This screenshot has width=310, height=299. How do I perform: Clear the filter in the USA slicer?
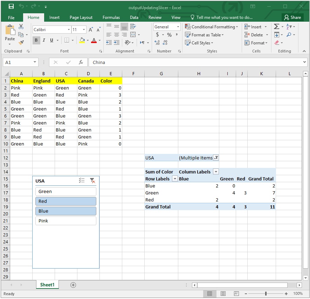92,180
